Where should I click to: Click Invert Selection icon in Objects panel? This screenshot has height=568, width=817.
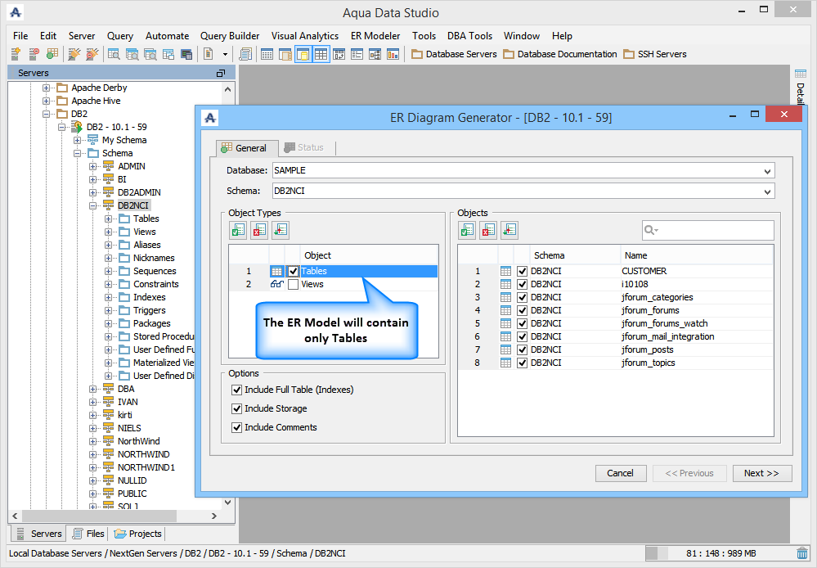coord(509,230)
